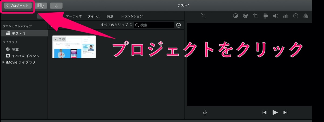Image resolution: width=324 pixels, height=122 pixels.
Task: Click the magic wand auto-enhance icon
Action: click(x=204, y=16)
